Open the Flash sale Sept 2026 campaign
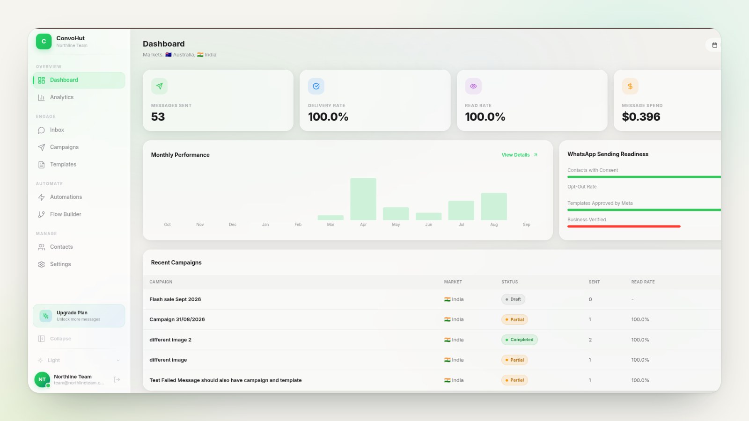 (175, 299)
